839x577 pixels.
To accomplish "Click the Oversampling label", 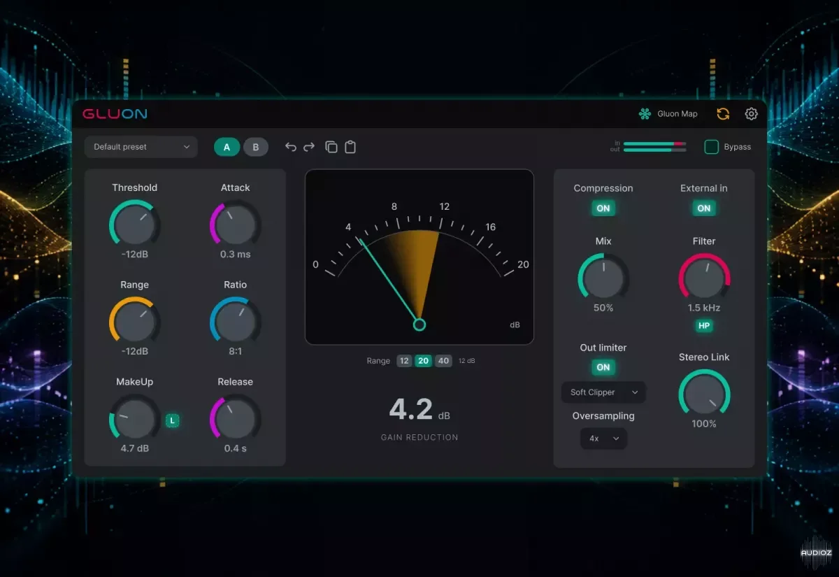I will [603, 416].
